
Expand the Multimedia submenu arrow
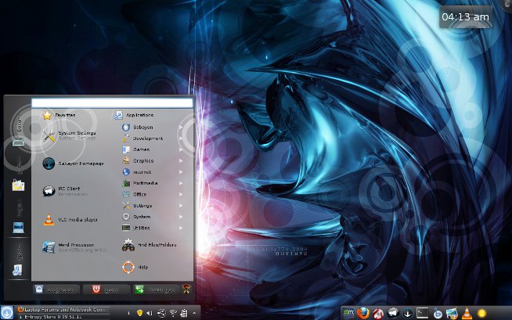(x=181, y=183)
